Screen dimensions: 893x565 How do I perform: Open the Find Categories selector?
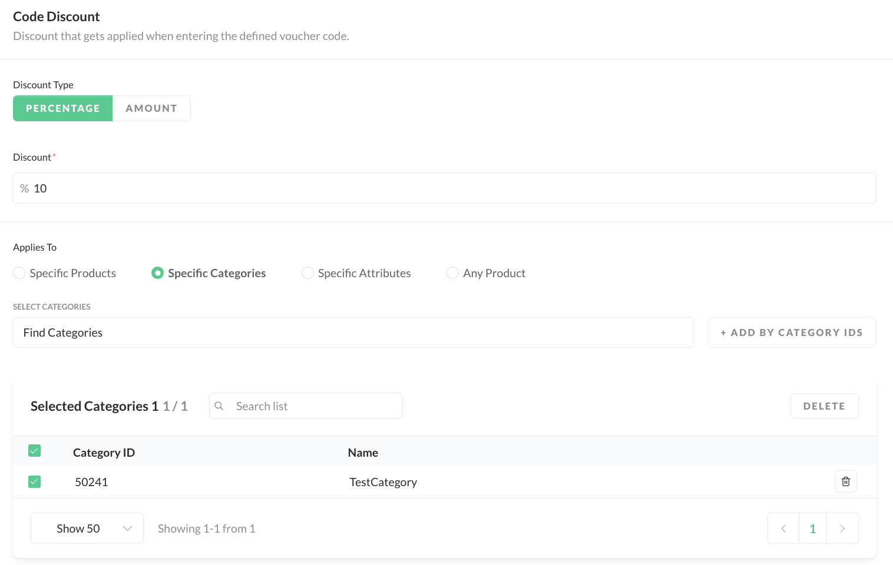click(352, 333)
